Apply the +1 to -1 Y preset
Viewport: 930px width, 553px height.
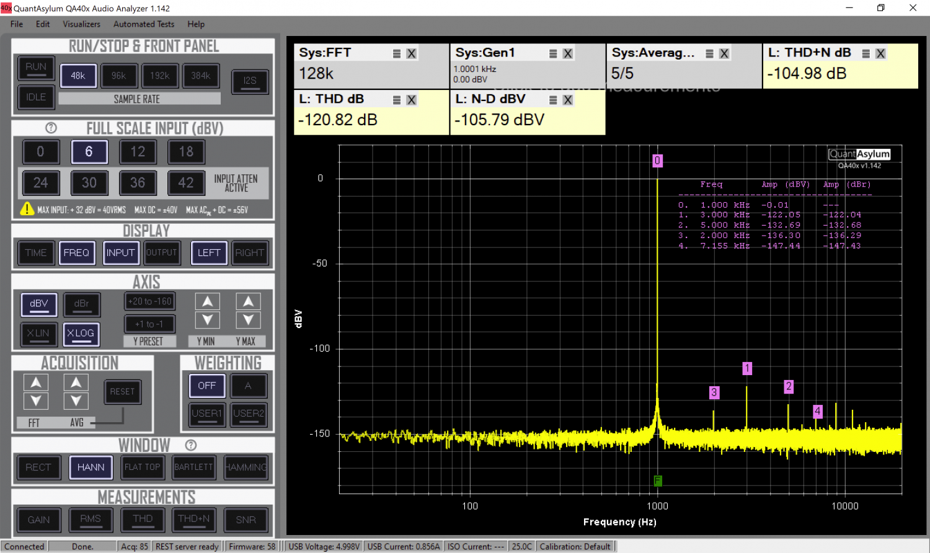(x=149, y=324)
